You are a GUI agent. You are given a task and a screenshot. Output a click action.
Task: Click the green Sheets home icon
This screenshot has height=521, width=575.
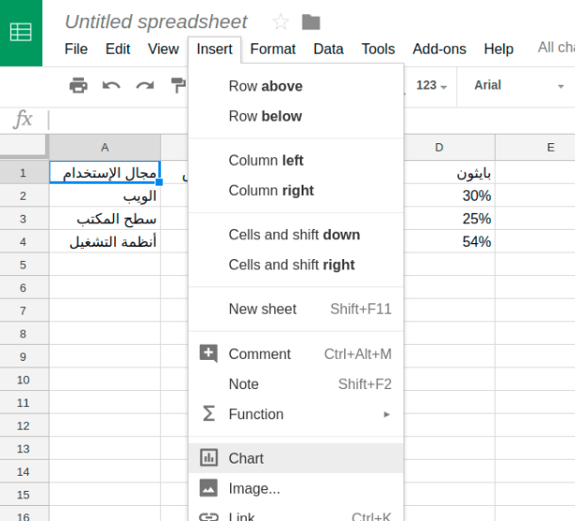pos(21,32)
